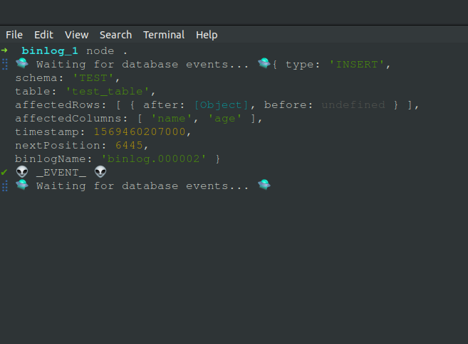Click the 'timestamp:' key label
Viewport: 468px width, 344px height.
pyautogui.click(x=50, y=132)
